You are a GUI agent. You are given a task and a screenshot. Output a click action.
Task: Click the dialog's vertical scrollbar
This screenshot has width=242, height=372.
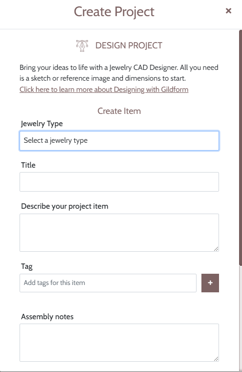(241, 147)
